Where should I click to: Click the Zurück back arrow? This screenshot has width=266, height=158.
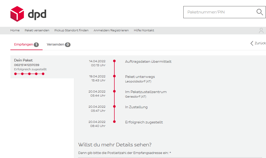click(x=252, y=43)
